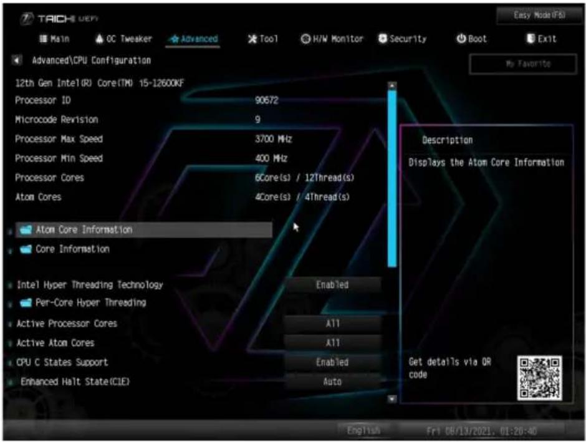586x442 pixels.
Task: Click the Processor ID value 90672
Action: [x=266, y=100]
